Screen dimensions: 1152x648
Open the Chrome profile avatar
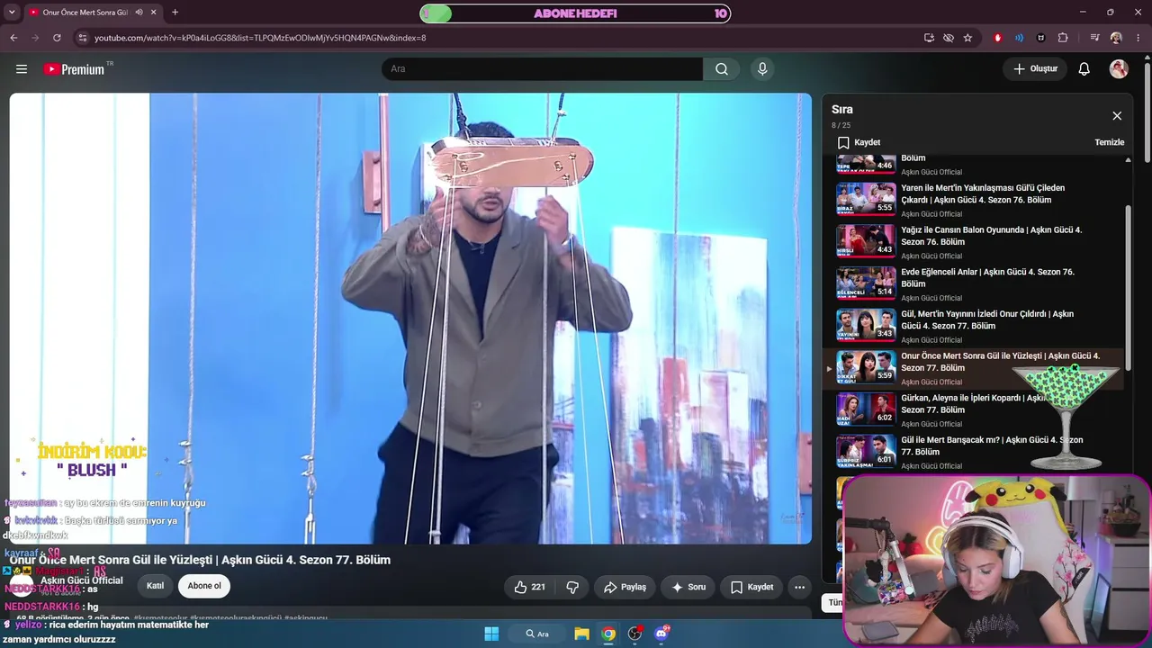(x=1116, y=38)
